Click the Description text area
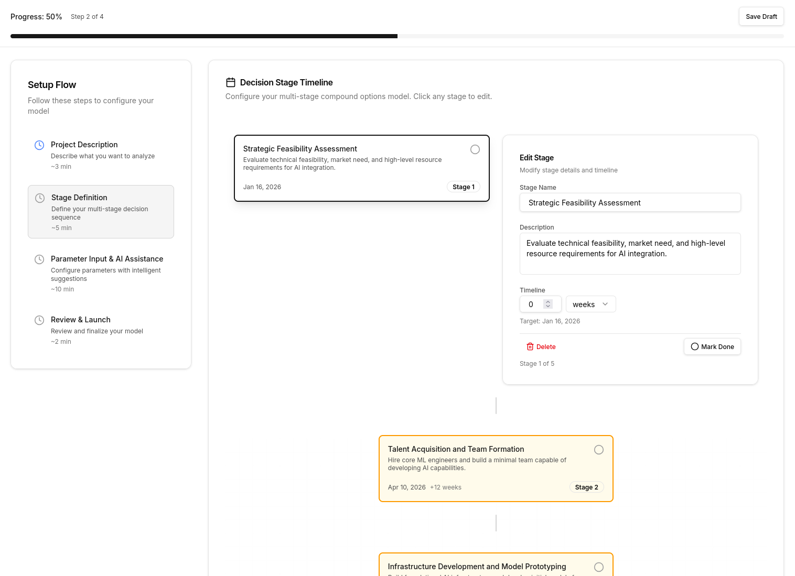795x576 pixels. click(x=630, y=254)
